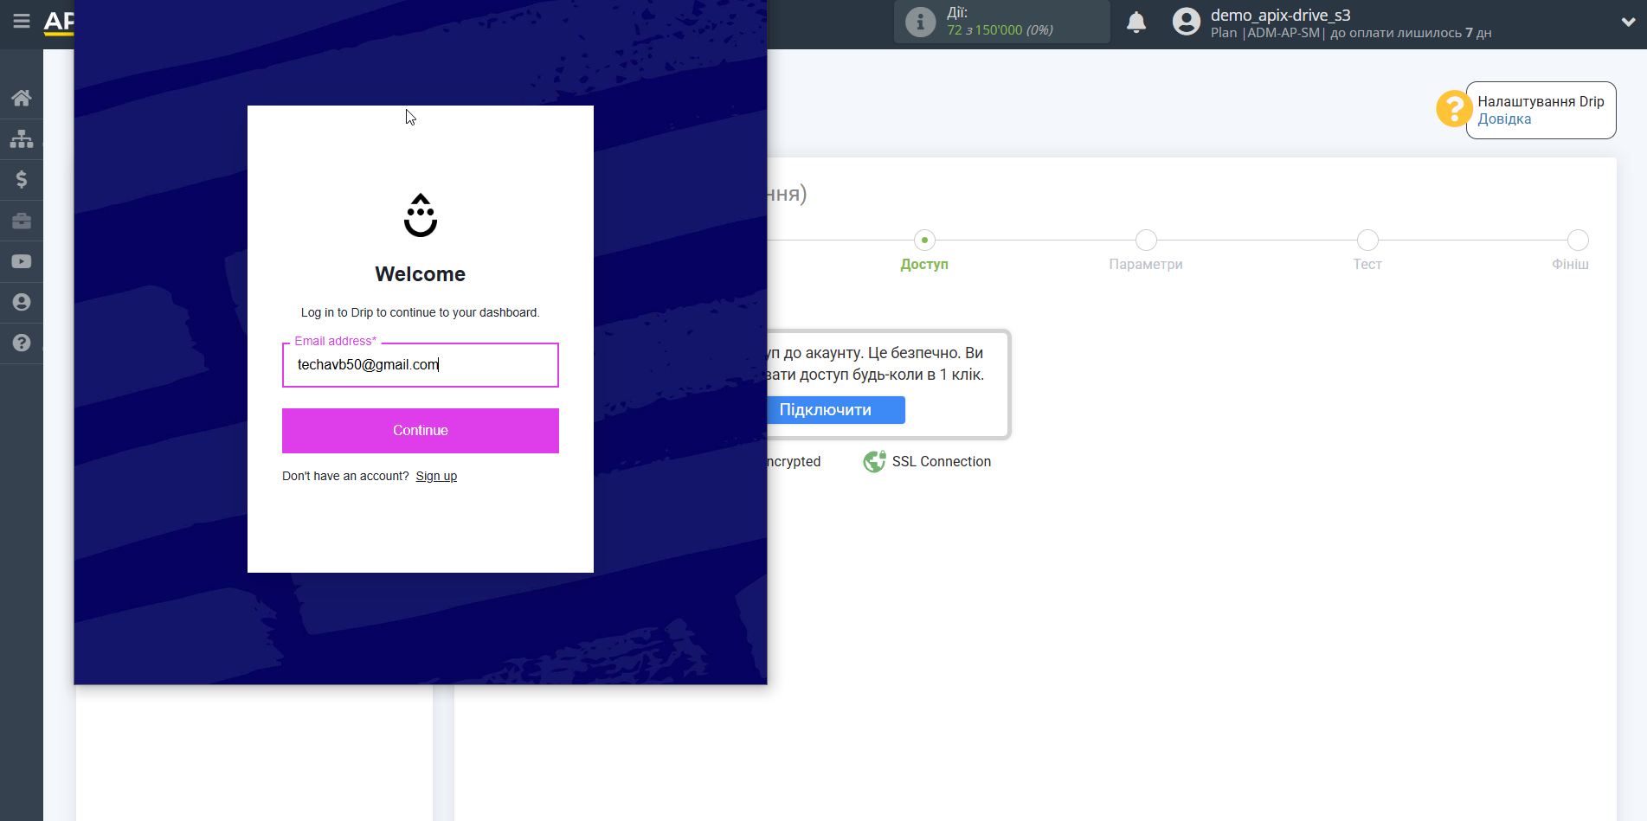Follow the Sign up link
The width and height of the screenshot is (1647, 821).
tap(436, 476)
